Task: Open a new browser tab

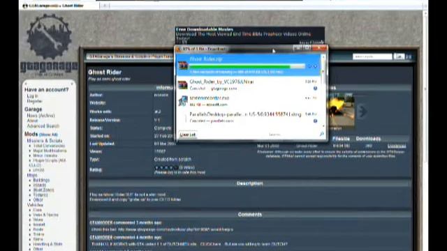Action: (x=105, y=6)
